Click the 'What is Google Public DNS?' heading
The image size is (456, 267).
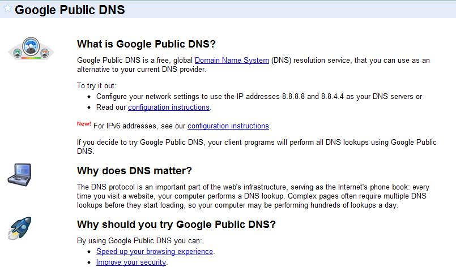point(146,44)
